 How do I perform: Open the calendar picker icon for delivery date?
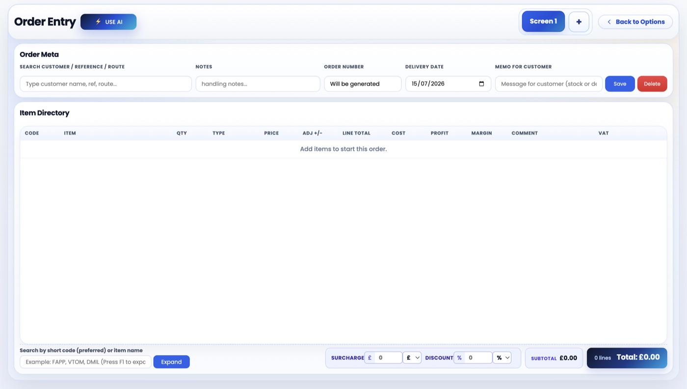coord(481,83)
